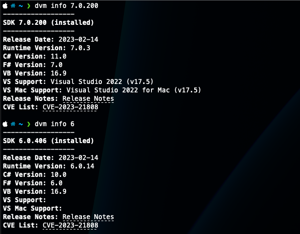The image size is (300, 234).
Task: Click the 'dvm info 6' command text
Action: tap(55, 124)
